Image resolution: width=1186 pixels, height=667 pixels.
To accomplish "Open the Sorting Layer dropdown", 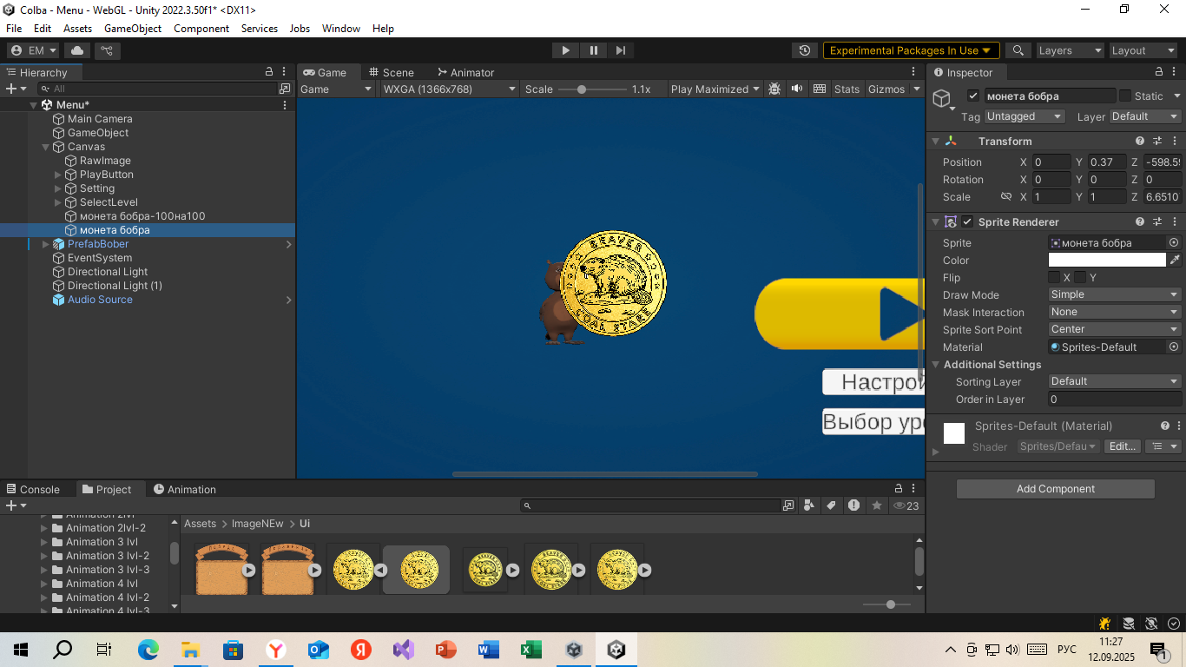I will [x=1114, y=381].
